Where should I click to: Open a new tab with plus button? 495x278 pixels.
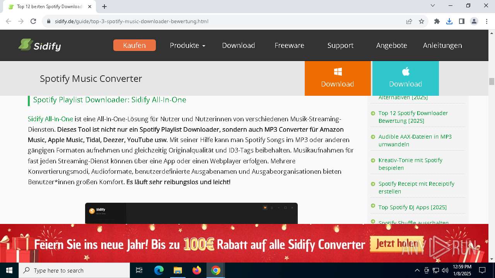point(104,7)
